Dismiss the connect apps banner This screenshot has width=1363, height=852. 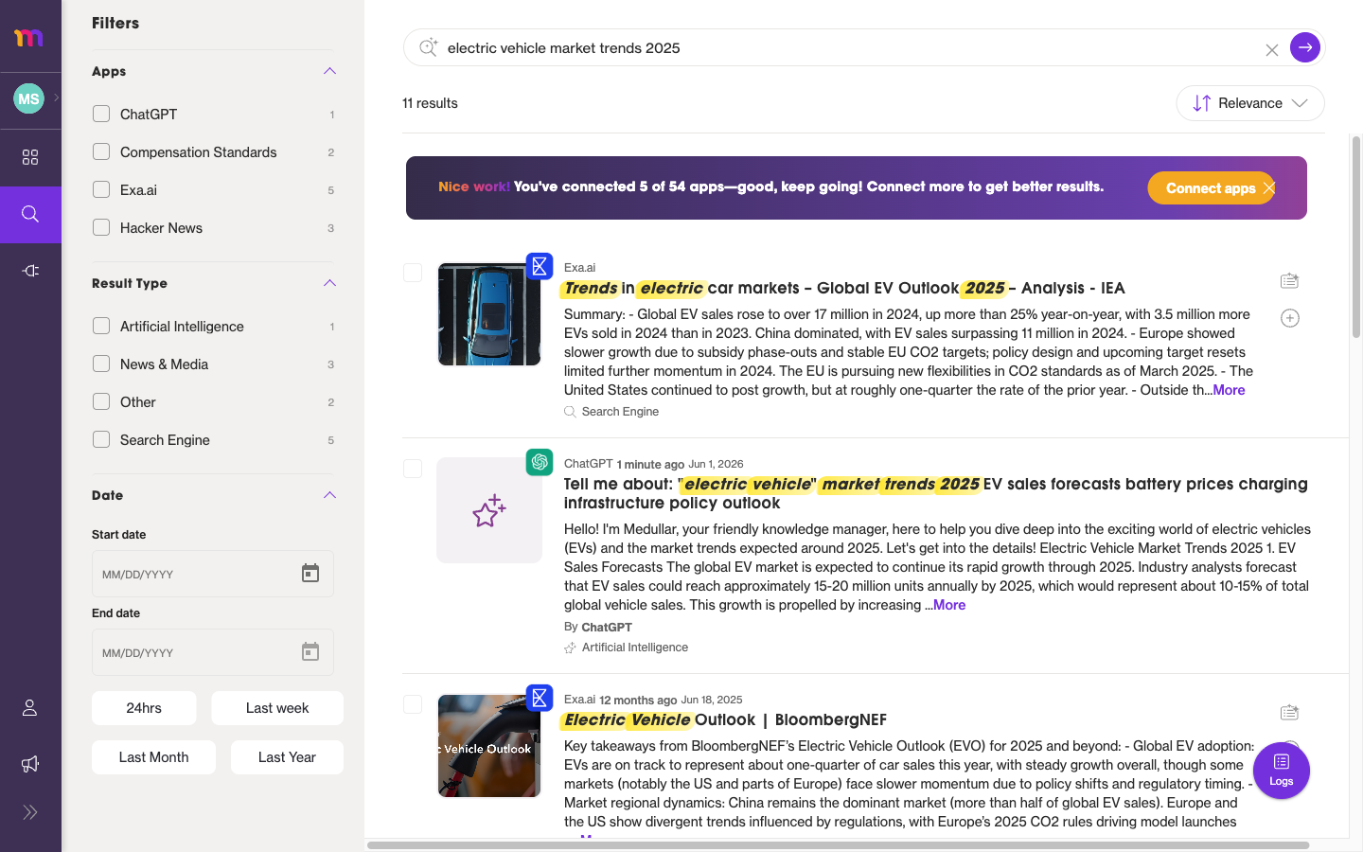(1269, 187)
